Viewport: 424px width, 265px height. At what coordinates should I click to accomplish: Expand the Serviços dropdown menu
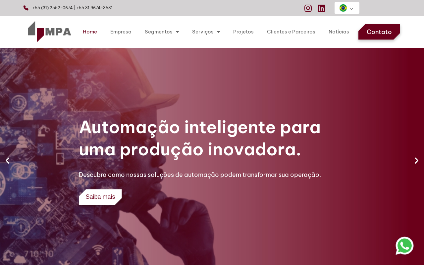coord(206,32)
